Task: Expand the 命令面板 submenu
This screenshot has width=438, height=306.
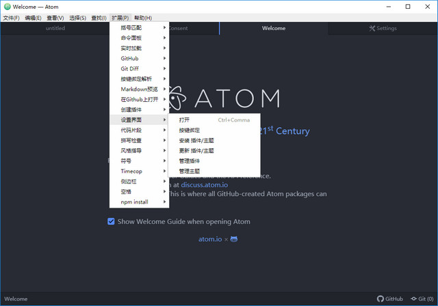Action: 140,38
